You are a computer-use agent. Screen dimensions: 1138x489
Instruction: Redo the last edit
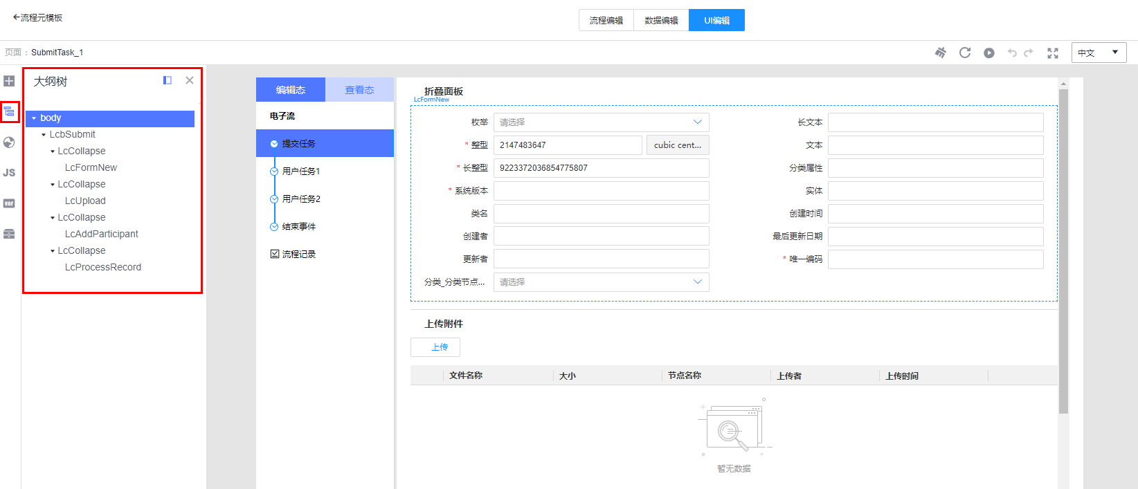pyautogui.click(x=1029, y=53)
